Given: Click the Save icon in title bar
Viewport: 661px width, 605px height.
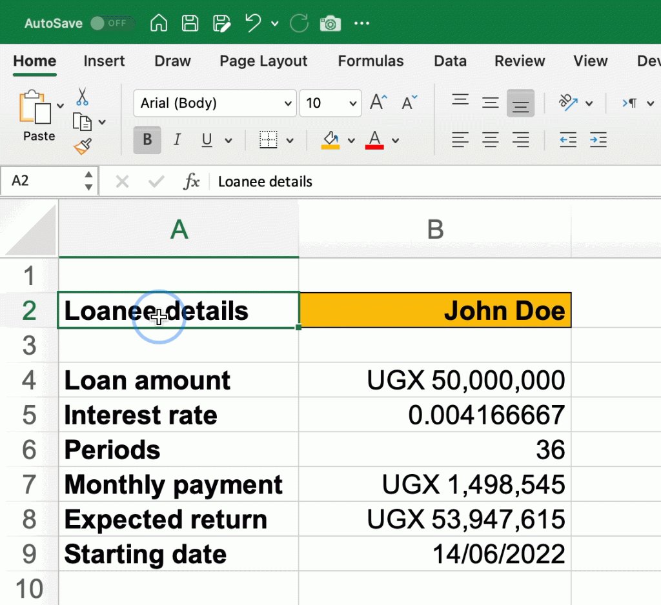Looking at the screenshot, I should [x=190, y=24].
